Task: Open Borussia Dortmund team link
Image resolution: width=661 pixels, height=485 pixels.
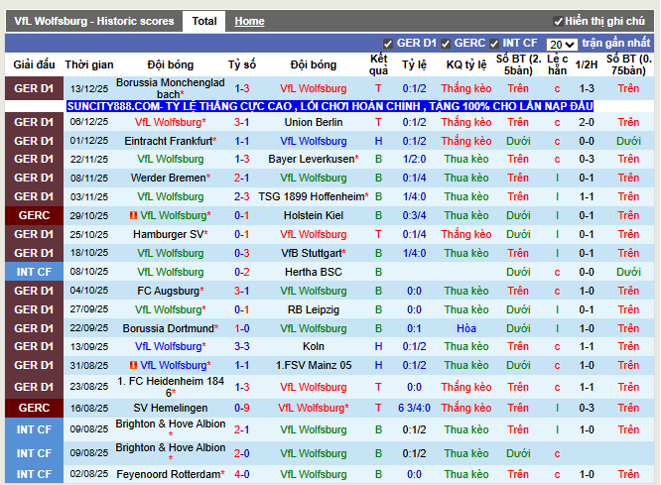Action: pyautogui.click(x=168, y=328)
